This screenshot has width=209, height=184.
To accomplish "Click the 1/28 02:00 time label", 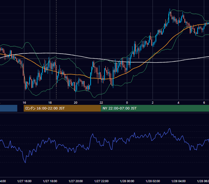I will [153, 181].
